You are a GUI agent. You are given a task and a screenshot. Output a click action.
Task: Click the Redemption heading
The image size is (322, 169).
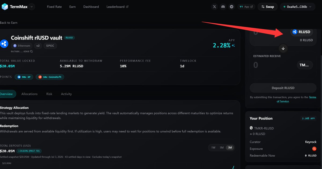click(x=9, y=126)
